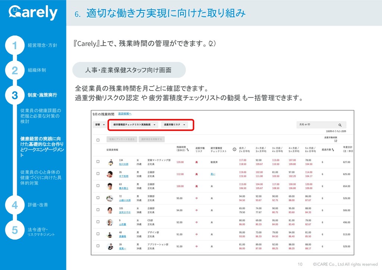Click the 627.00 annual total value
Image resolution: width=382 pixels, height=270 pixels.
(x=347, y=162)
